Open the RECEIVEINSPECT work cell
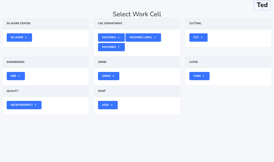This screenshot has height=162, width=274. pyautogui.click(x=24, y=105)
